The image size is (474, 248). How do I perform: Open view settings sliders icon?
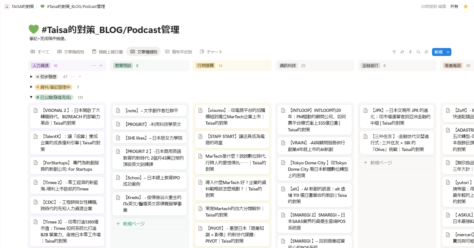pos(426,52)
